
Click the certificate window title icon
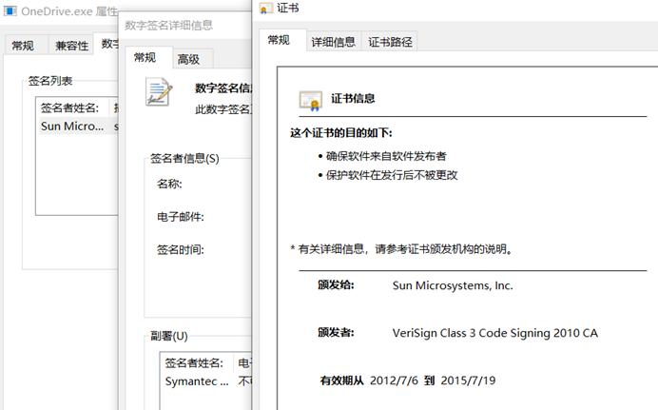265,8
